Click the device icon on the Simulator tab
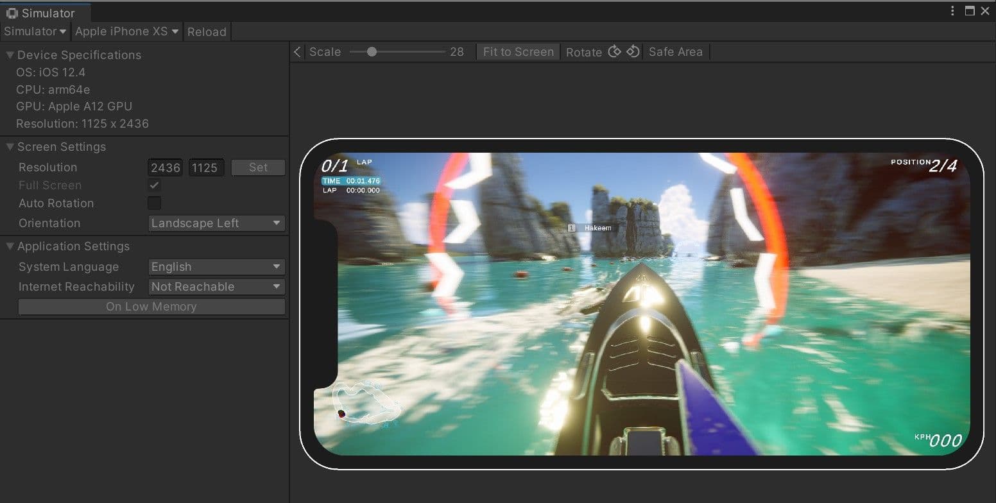This screenshot has height=503, width=996. [x=12, y=12]
